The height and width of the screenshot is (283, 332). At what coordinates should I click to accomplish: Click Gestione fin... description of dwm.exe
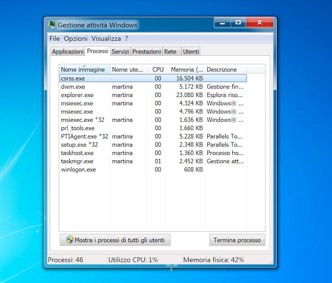(225, 87)
